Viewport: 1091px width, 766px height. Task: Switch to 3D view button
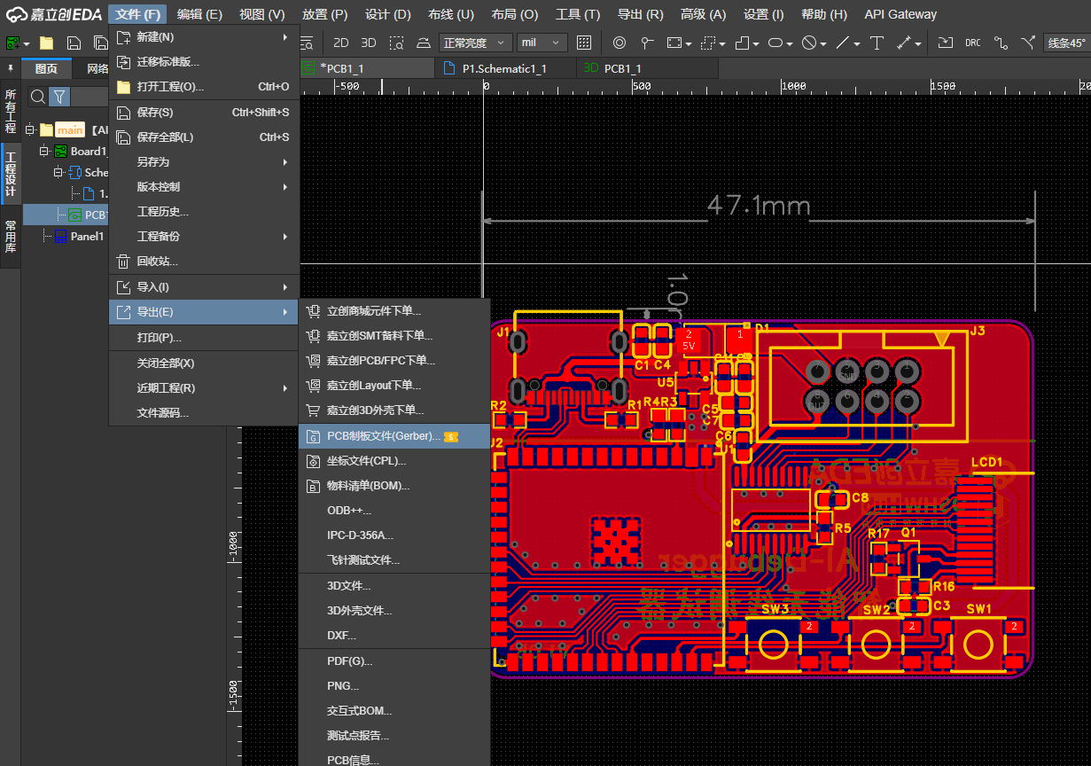pyautogui.click(x=369, y=43)
